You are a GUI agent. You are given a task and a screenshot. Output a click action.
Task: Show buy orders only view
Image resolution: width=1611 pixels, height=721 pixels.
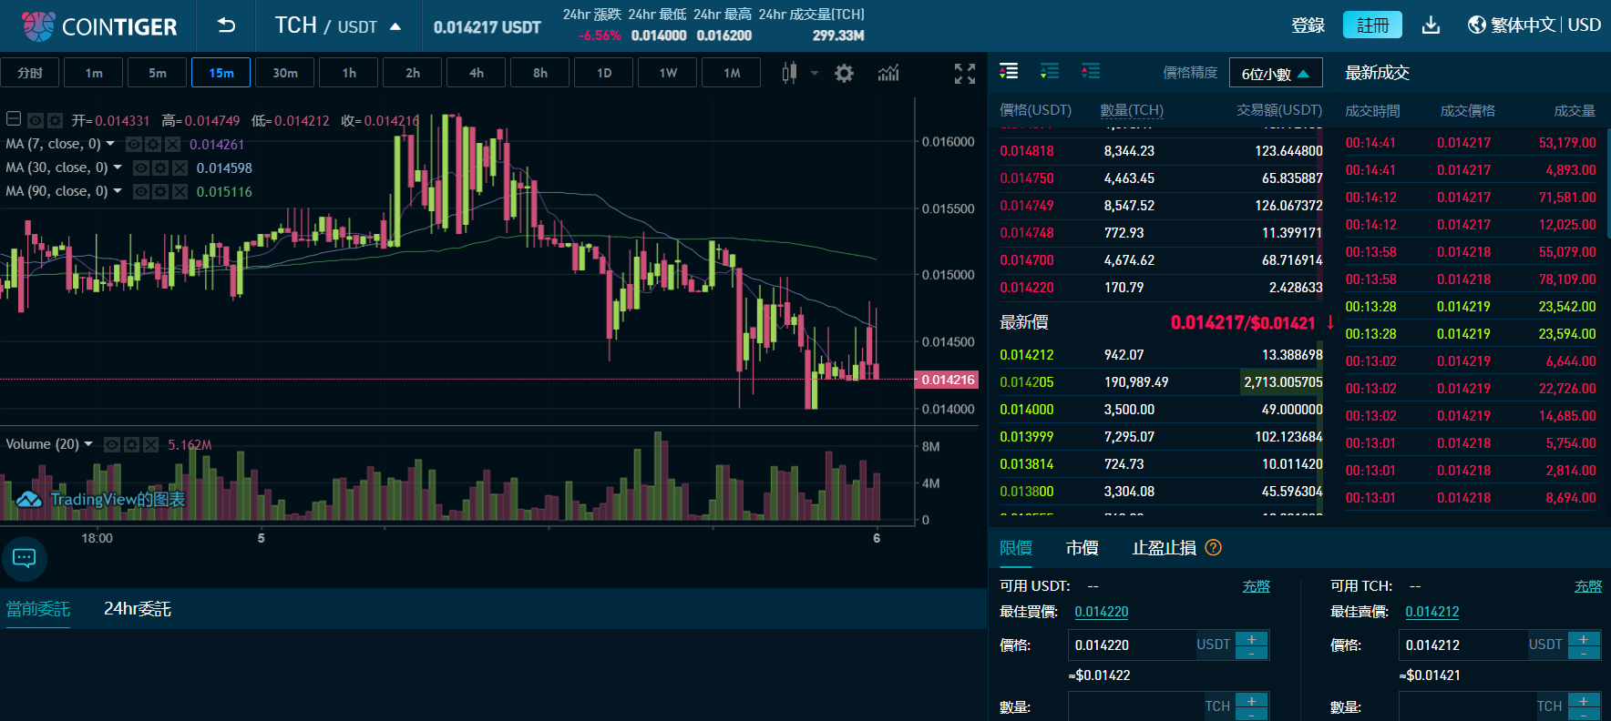click(x=1050, y=71)
